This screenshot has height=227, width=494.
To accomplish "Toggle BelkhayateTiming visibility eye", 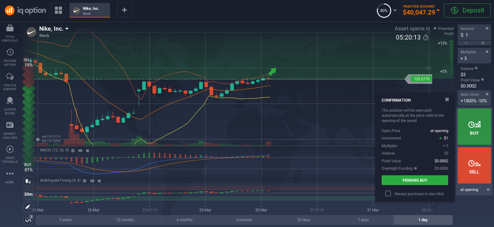I will [x=92, y=181].
